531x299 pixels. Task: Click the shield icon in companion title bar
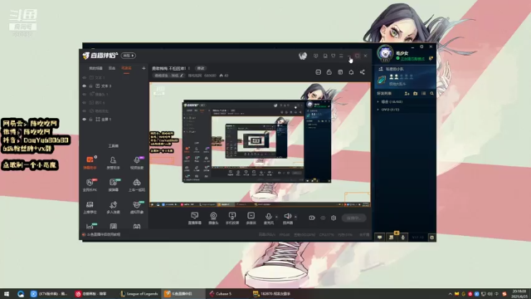coord(315,56)
